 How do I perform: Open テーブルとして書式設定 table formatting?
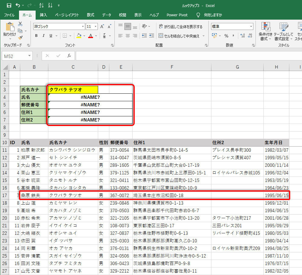pyautogui.click(x=284, y=31)
